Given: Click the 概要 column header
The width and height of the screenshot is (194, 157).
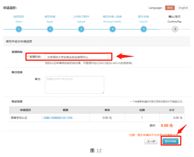Looking at the screenshot, I should coord(66,110).
